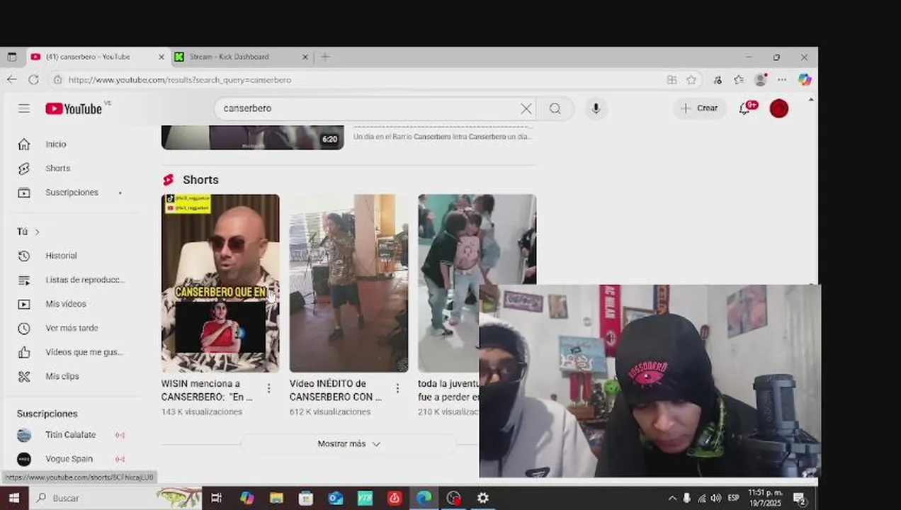Open the red account avatar menu
Image resolution: width=901 pixels, height=510 pixels.
tap(779, 108)
